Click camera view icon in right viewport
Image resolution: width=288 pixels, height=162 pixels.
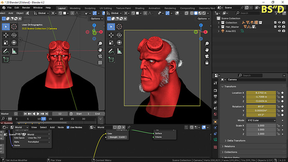point(207,56)
